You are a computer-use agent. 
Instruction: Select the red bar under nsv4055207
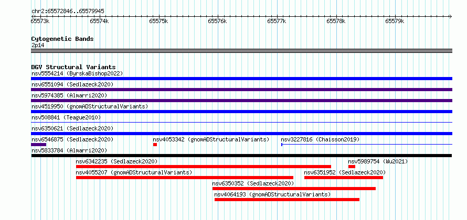(x=185, y=178)
